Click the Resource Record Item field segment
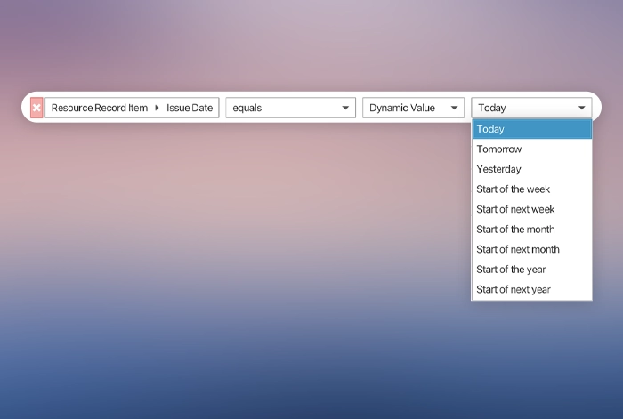The width and height of the screenshot is (623, 419). [99, 108]
